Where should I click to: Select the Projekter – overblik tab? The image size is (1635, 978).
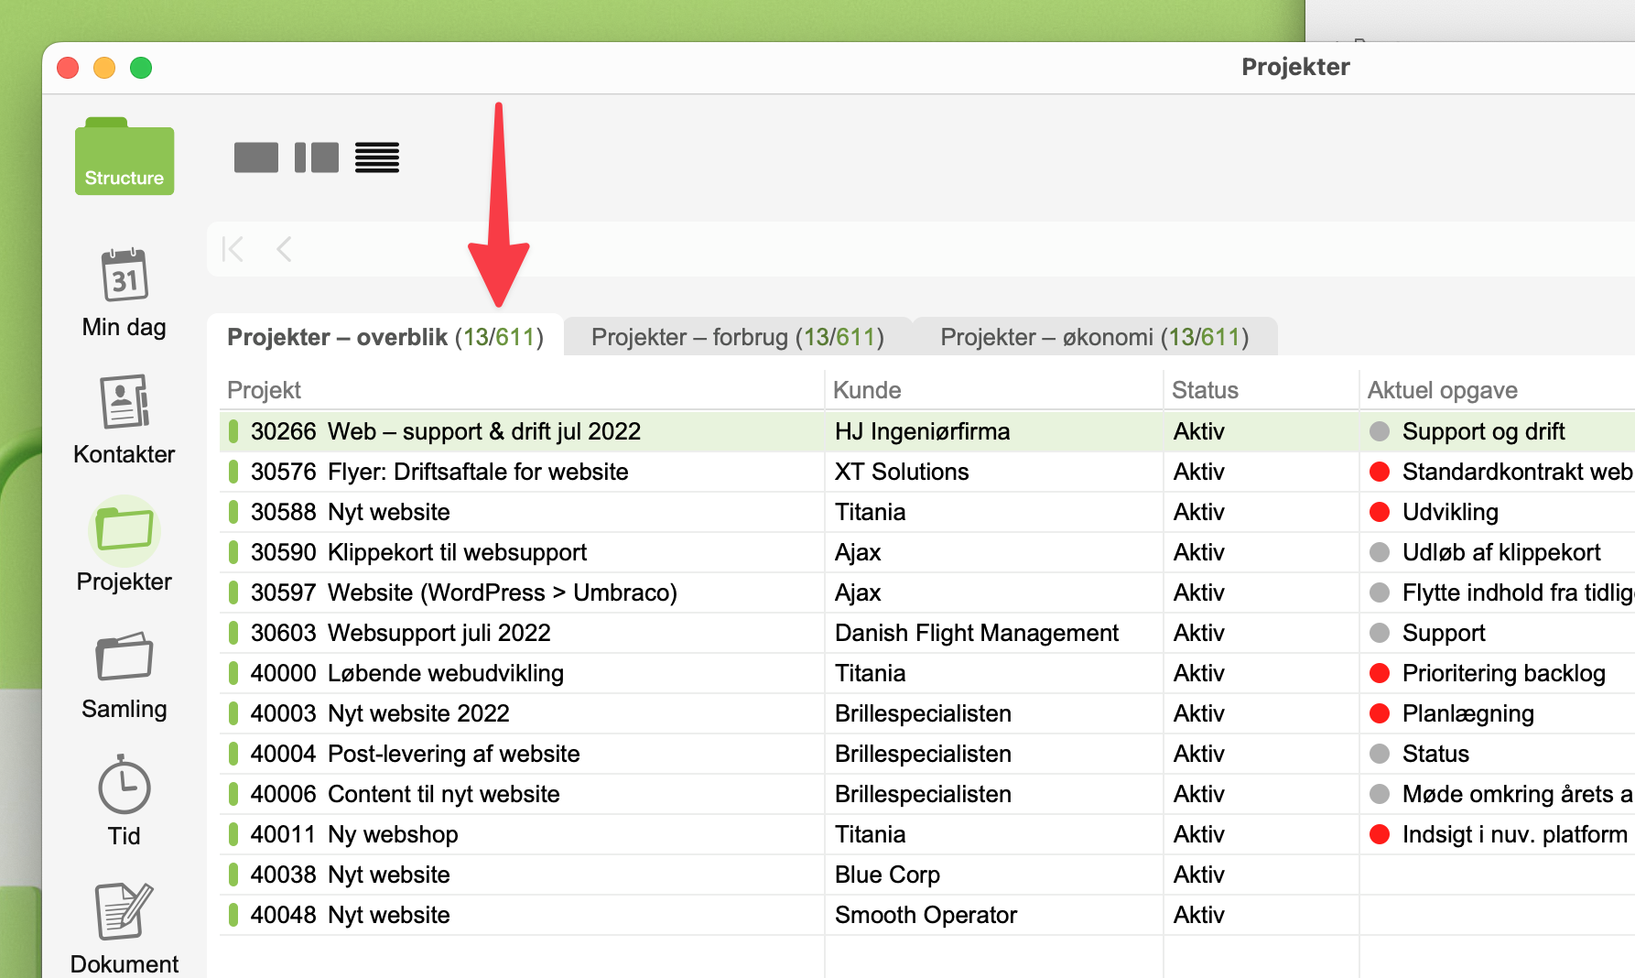click(384, 337)
